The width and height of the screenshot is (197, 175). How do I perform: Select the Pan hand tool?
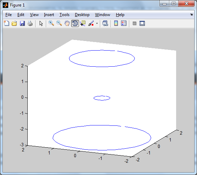(x=67, y=23)
